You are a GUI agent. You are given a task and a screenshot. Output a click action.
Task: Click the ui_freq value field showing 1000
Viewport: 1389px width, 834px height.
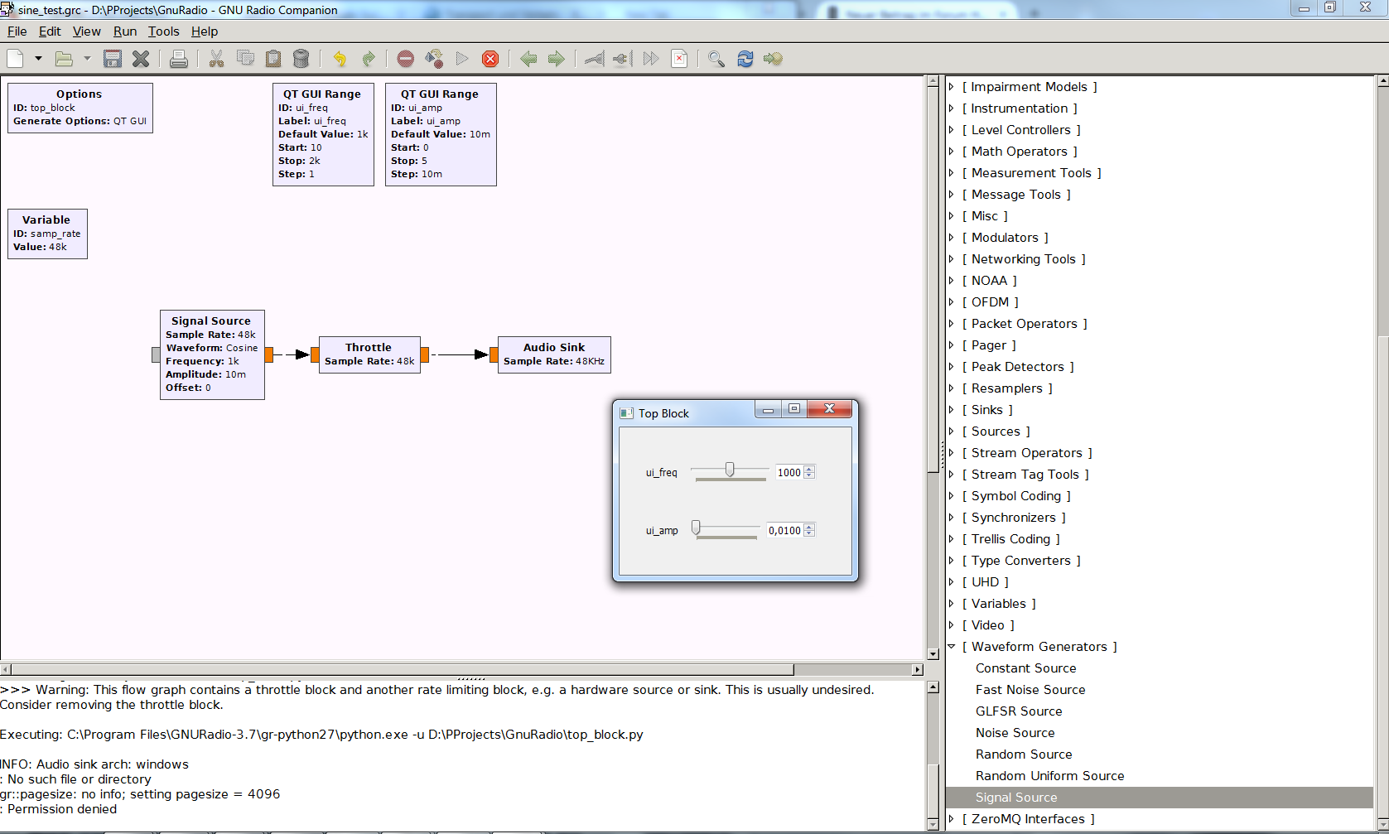pos(789,472)
